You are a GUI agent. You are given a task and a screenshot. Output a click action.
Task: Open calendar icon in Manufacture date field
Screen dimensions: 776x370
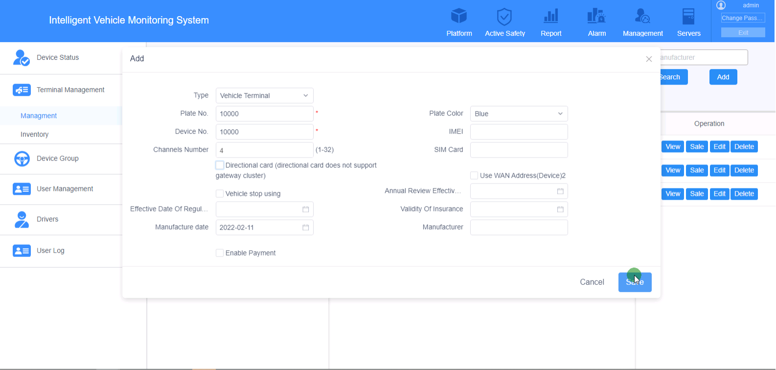click(x=306, y=228)
